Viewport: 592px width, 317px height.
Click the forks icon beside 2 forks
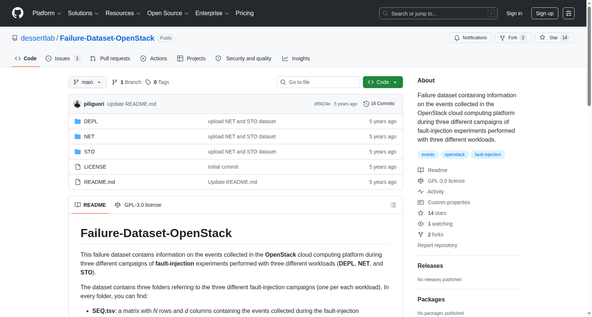[x=421, y=235]
